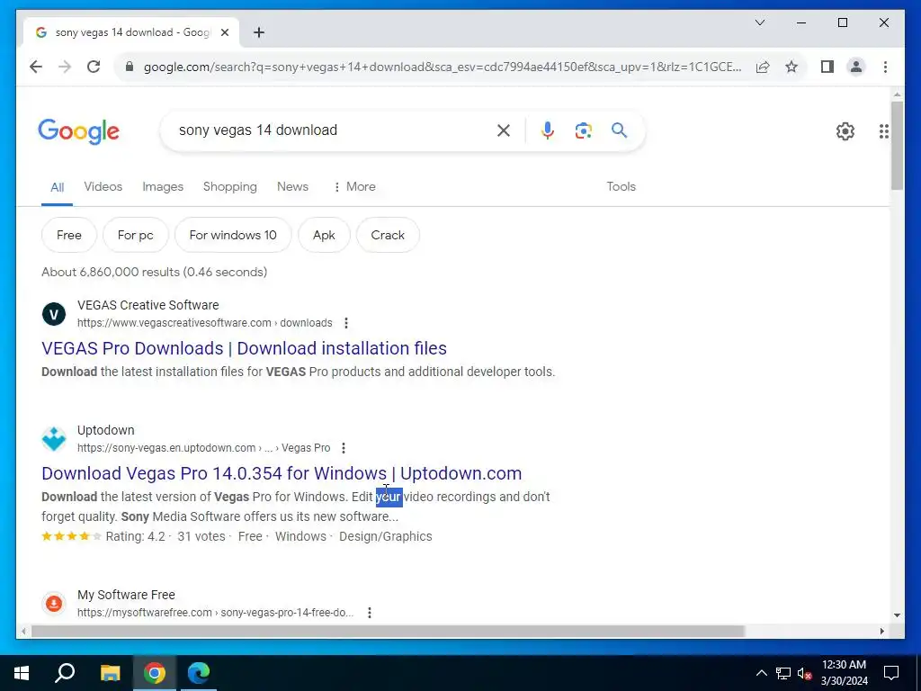This screenshot has width=921, height=691.
Task: Open a new tab with plus button
Action: (259, 32)
